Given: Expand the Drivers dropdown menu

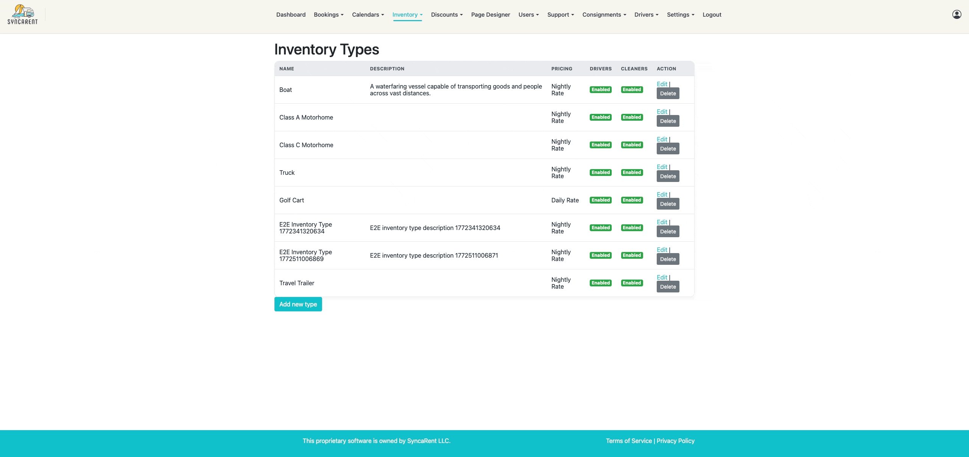Looking at the screenshot, I should (x=646, y=15).
